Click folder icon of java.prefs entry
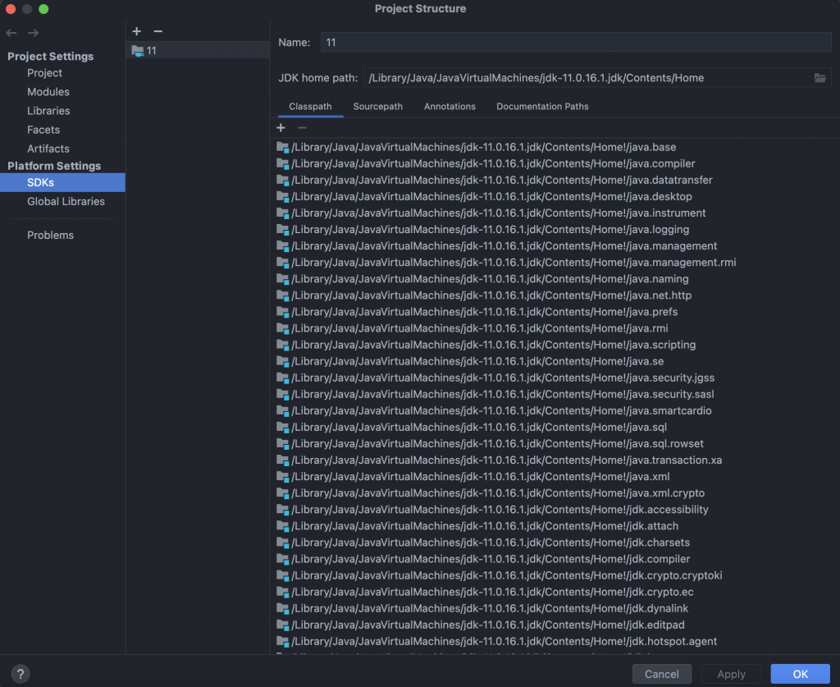Viewport: 840px width, 687px height. [x=283, y=312]
